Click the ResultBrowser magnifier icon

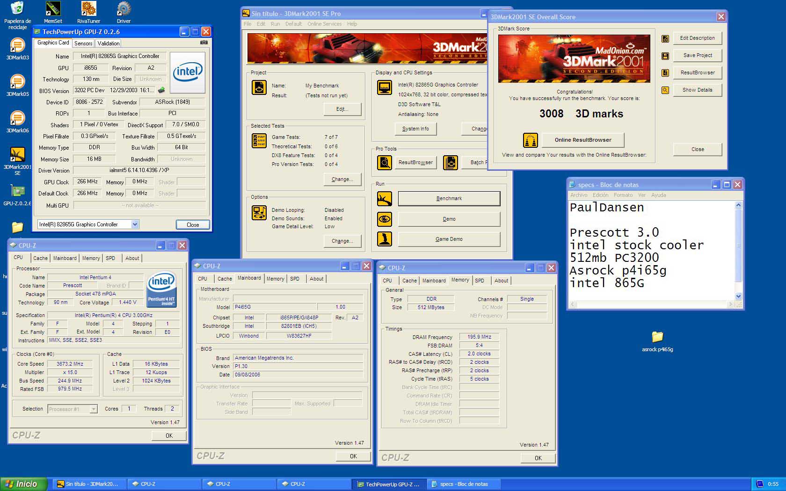pyautogui.click(x=385, y=162)
